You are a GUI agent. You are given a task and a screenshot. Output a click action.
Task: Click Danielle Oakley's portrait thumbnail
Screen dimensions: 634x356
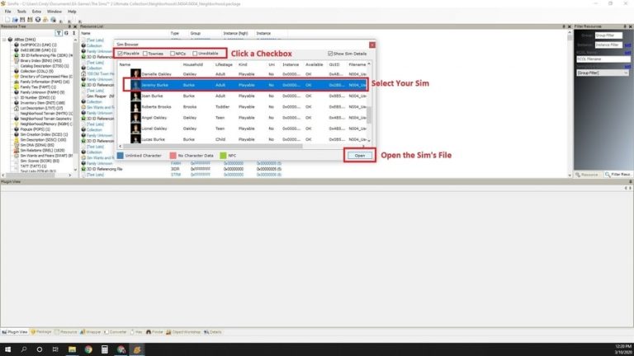[x=135, y=73]
